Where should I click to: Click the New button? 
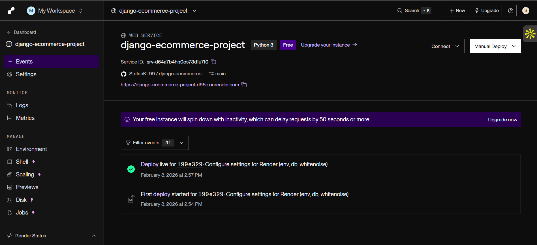457,11
